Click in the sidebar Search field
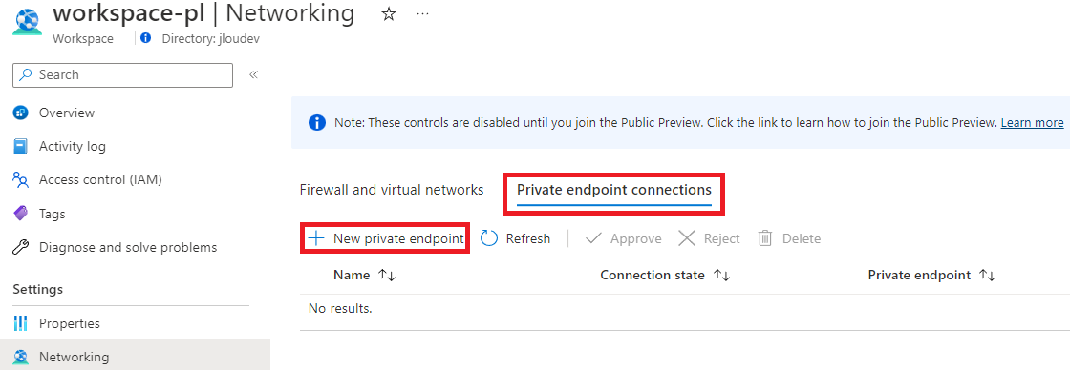This screenshot has width=1070, height=370. point(123,75)
